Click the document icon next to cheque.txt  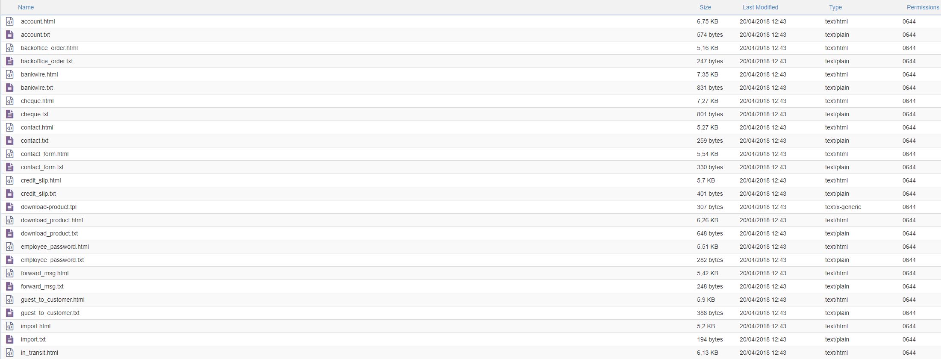tap(10, 114)
